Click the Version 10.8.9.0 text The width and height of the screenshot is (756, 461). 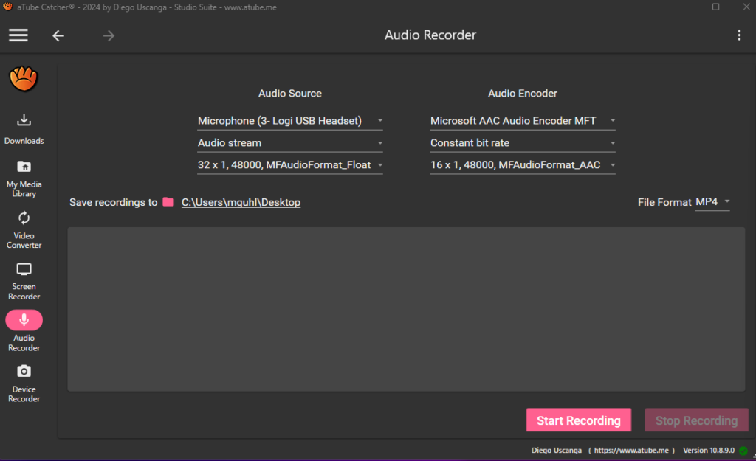pos(708,451)
